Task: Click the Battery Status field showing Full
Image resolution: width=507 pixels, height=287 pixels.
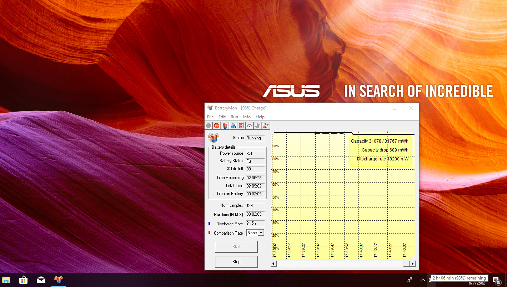Action: tap(255, 161)
